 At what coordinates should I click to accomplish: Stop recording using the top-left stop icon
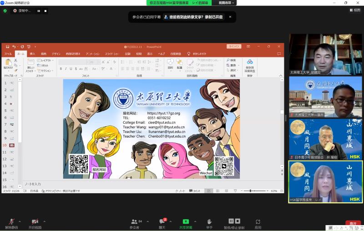pos(45,10)
